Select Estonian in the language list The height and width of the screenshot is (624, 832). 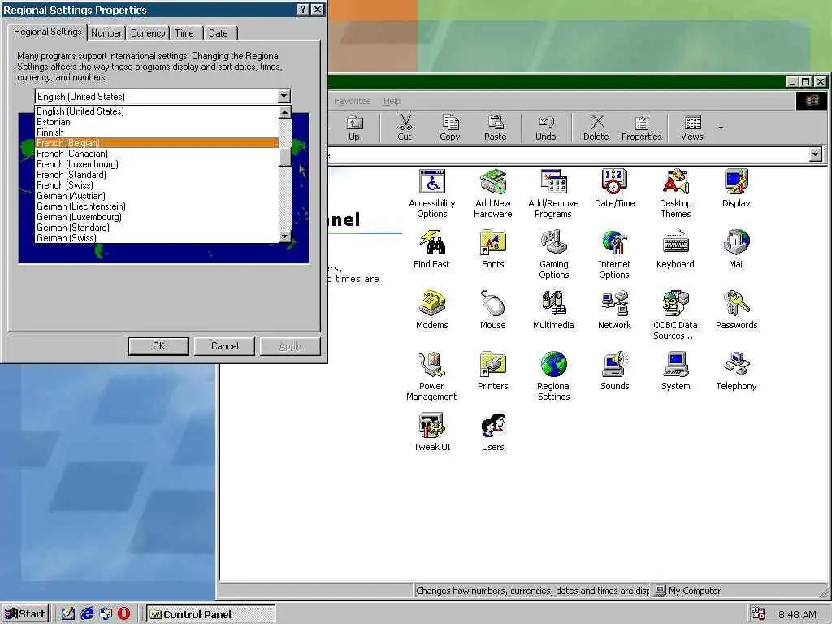[157, 122]
